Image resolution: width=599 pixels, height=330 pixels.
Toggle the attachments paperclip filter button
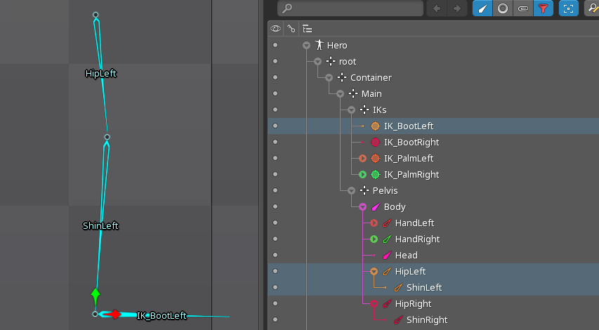coord(523,8)
